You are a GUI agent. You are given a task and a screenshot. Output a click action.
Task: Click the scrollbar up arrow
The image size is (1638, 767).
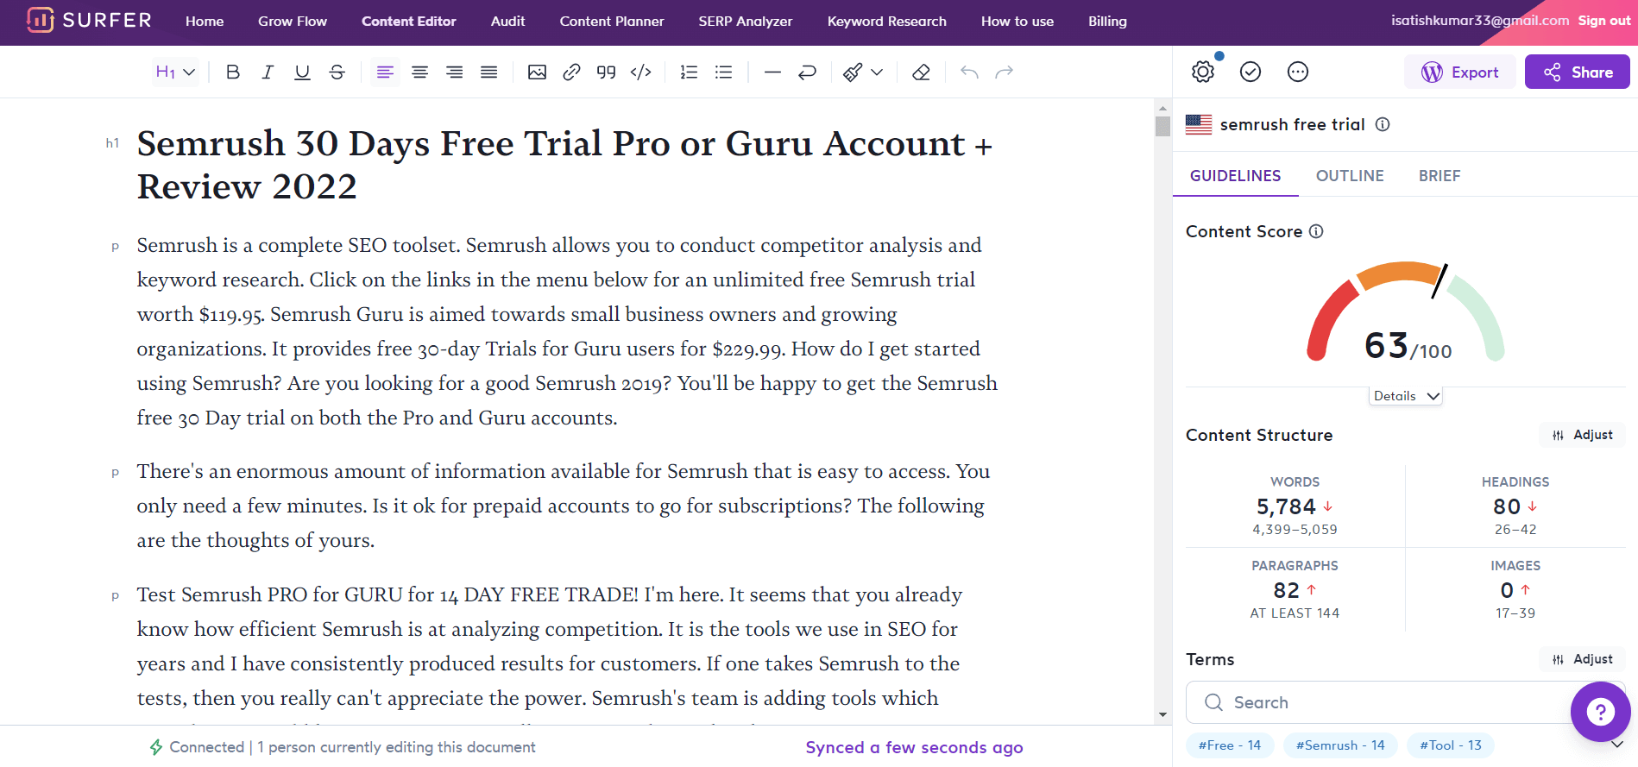[x=1162, y=107]
